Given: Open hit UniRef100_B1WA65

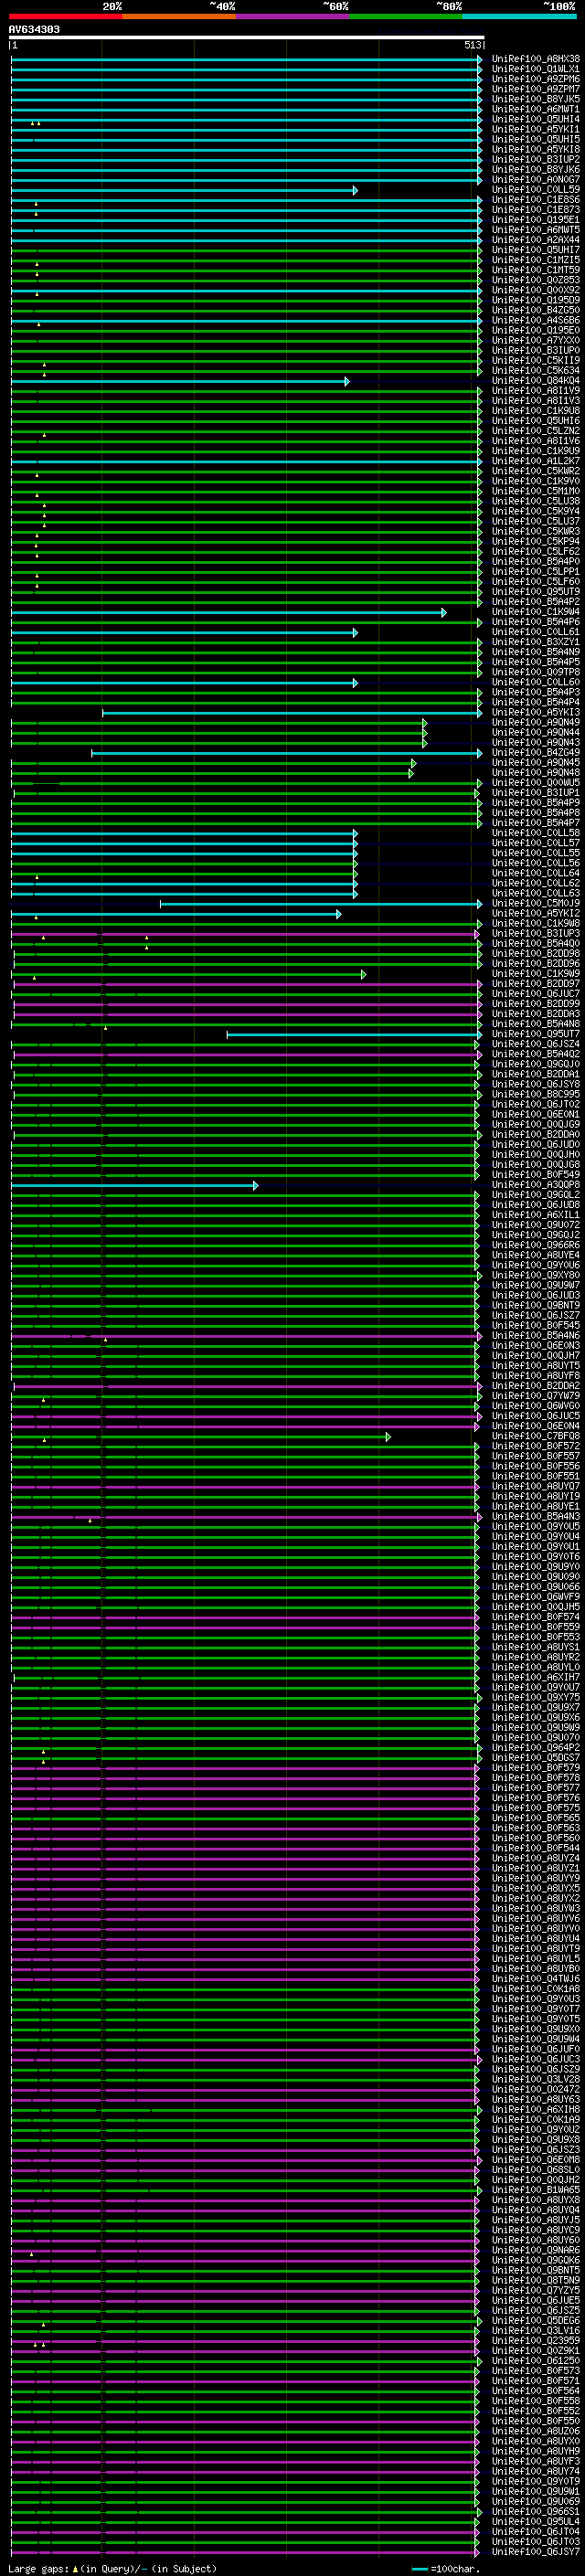Looking at the screenshot, I should click(x=535, y=2192).
